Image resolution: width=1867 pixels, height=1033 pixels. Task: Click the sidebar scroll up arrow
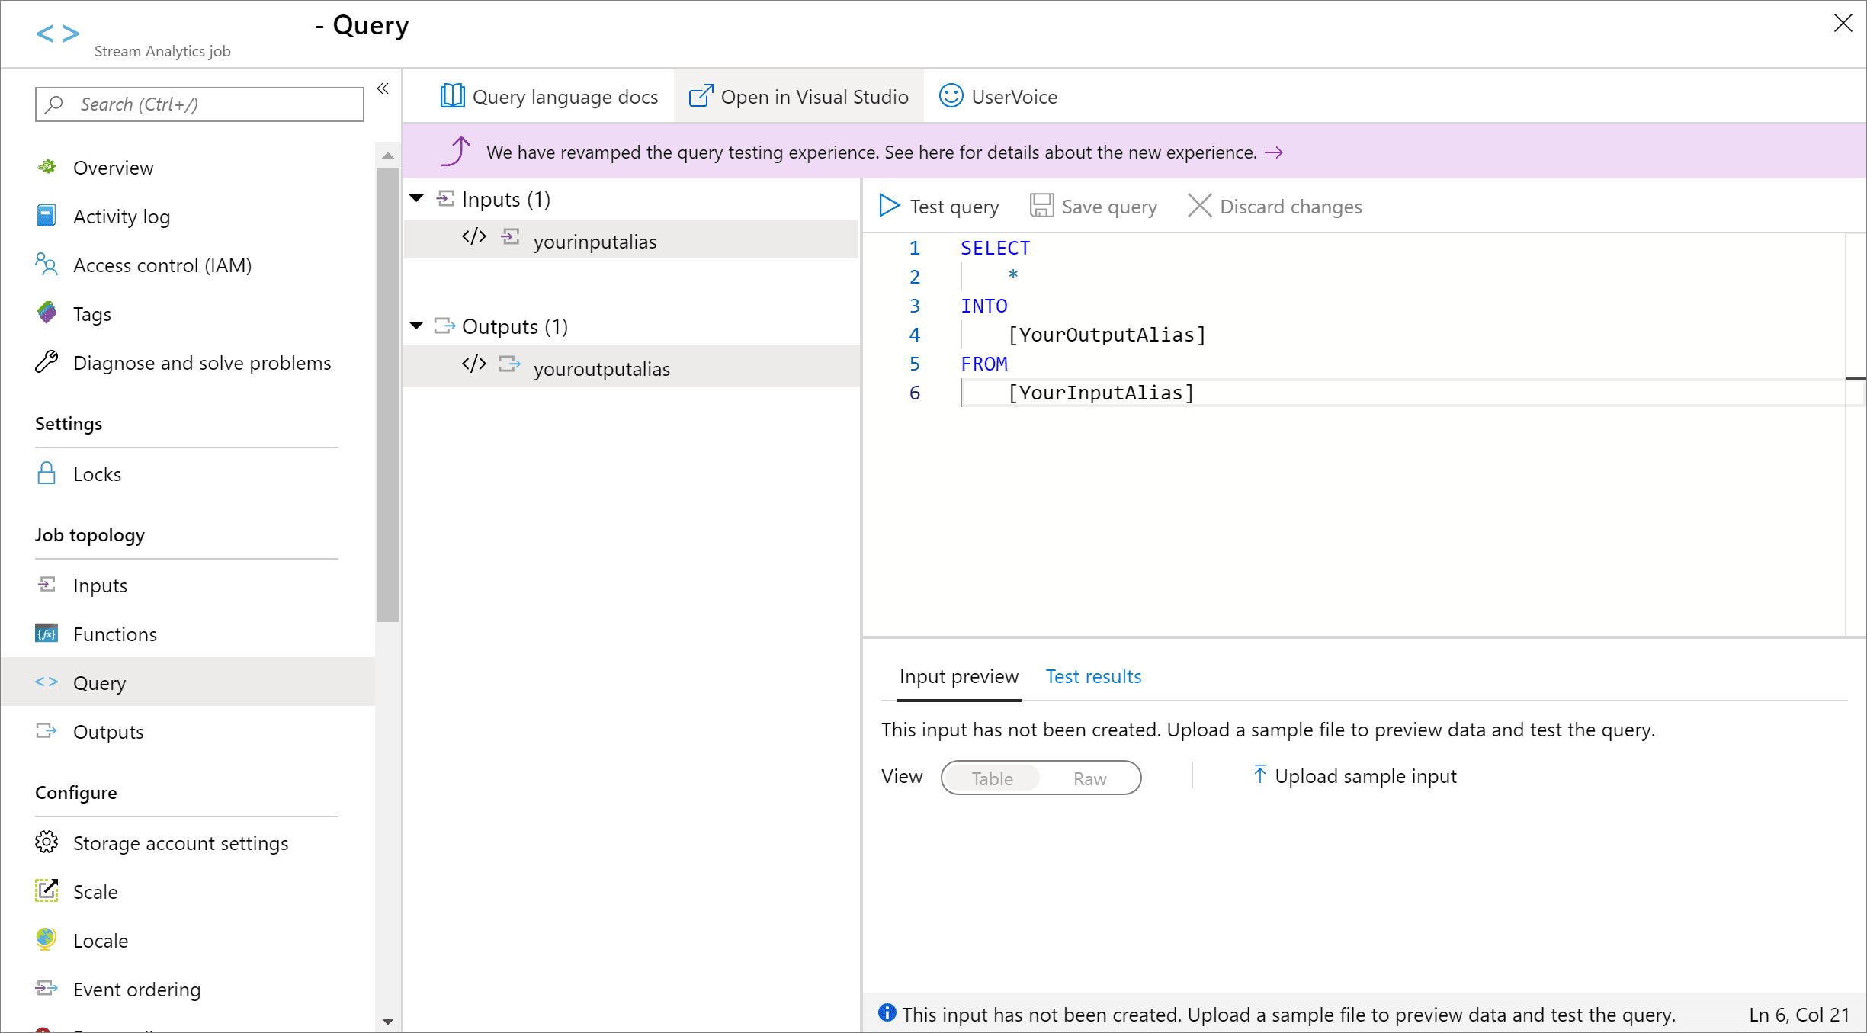387,156
